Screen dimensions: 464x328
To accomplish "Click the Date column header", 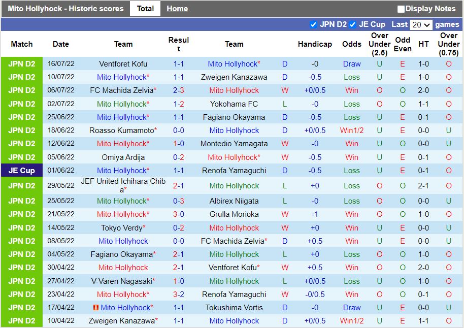I will pos(60,44).
